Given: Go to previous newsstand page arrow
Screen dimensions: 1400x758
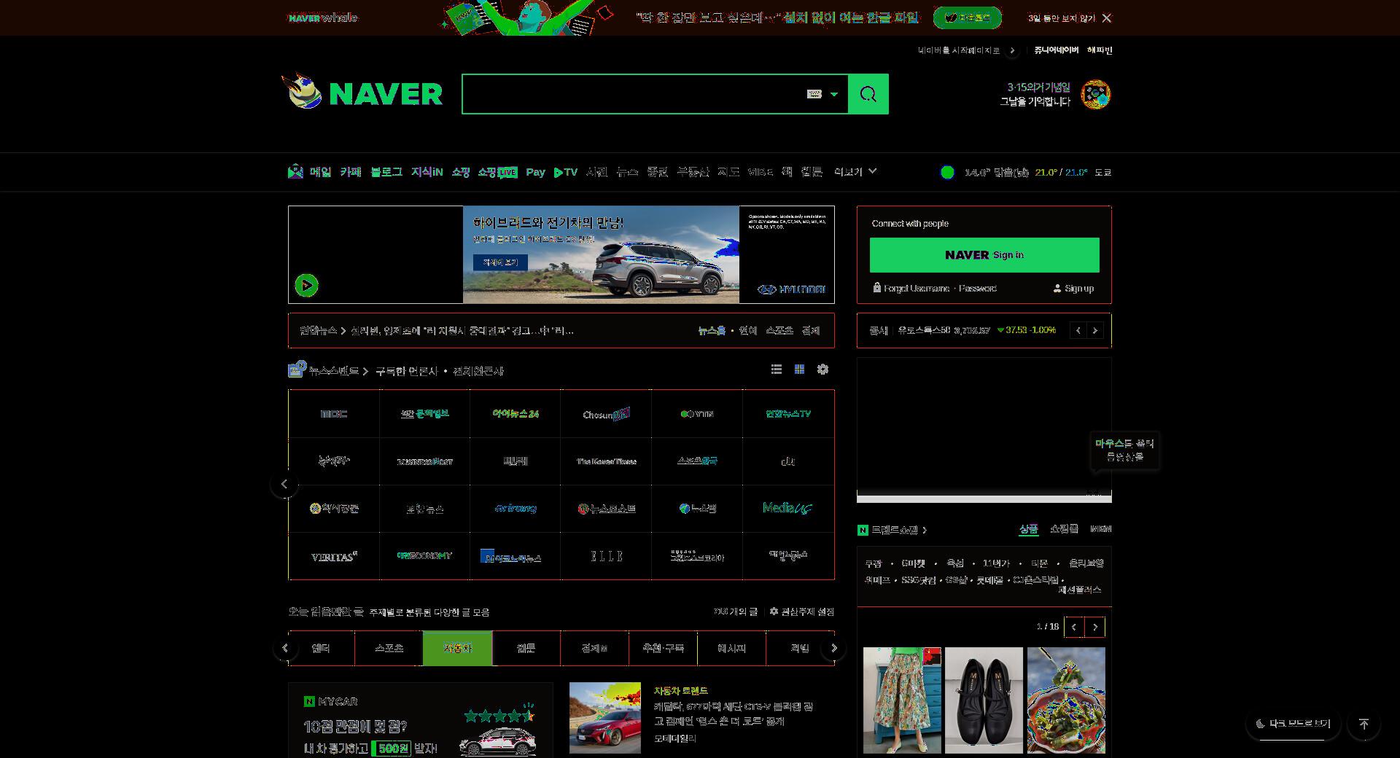Looking at the screenshot, I should (x=284, y=484).
